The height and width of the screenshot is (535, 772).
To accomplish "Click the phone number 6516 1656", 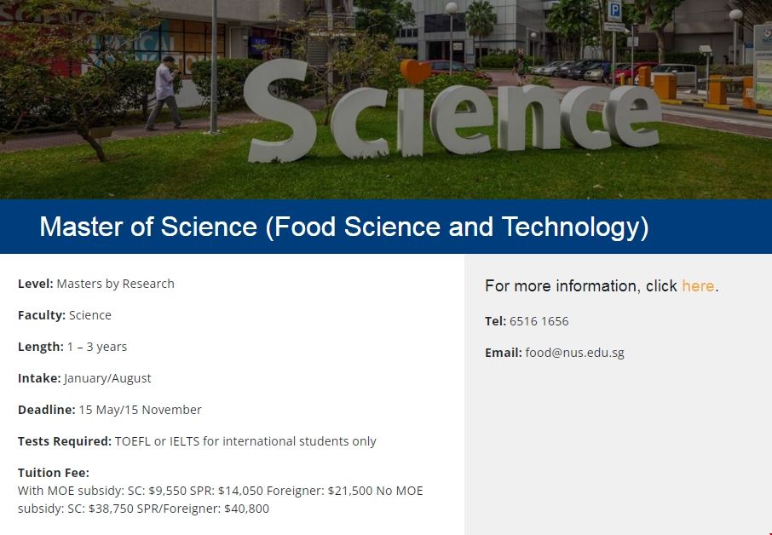I will tap(539, 321).
